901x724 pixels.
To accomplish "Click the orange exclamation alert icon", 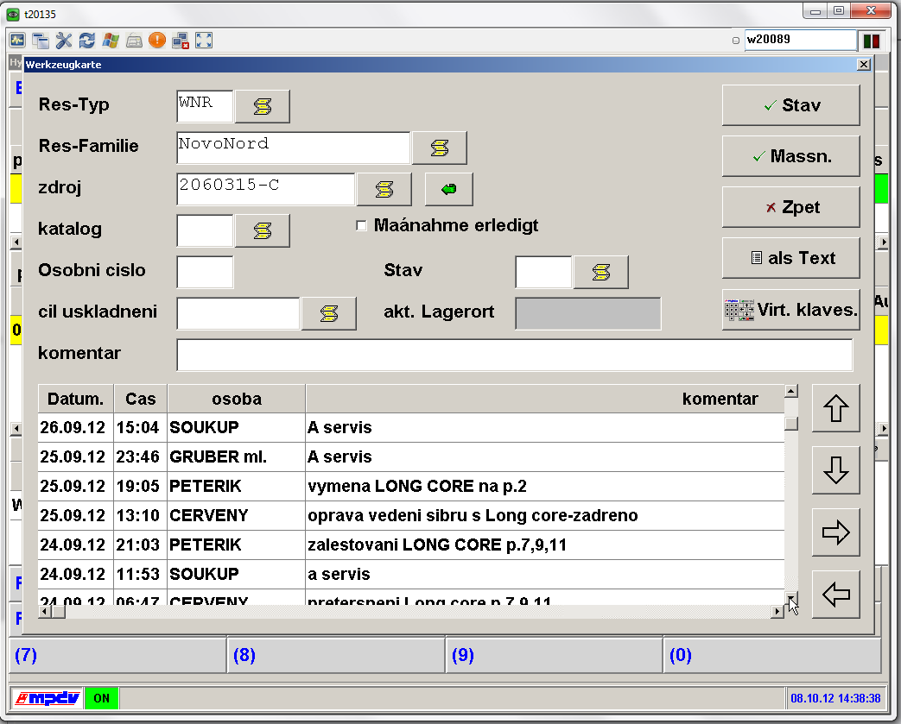I will [x=157, y=41].
